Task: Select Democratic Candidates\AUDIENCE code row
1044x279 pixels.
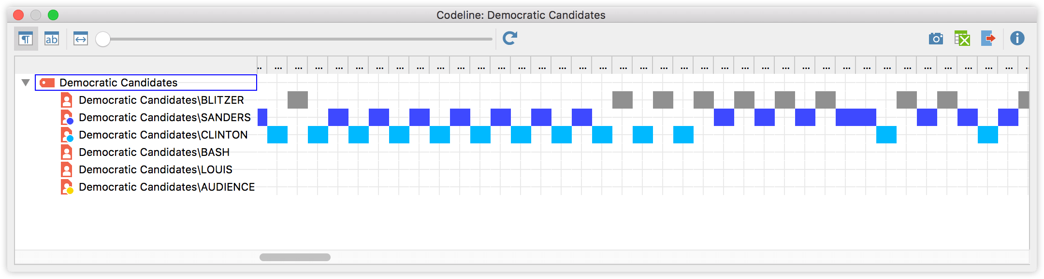Action: 166,187
